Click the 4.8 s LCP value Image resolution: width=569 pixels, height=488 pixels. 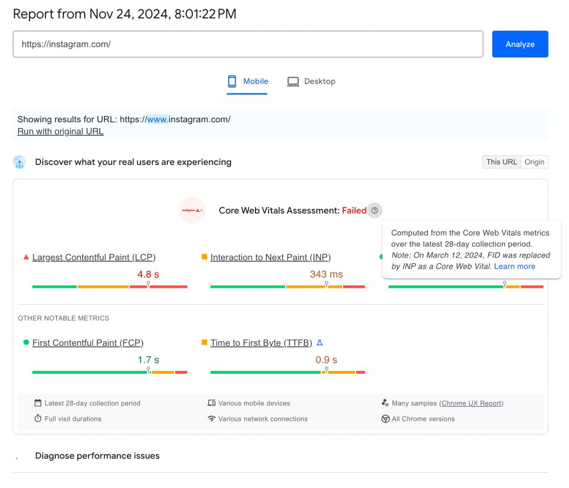tap(148, 274)
